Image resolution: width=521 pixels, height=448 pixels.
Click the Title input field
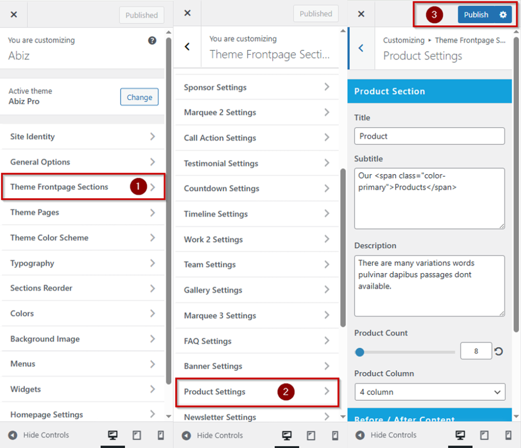pyautogui.click(x=429, y=136)
